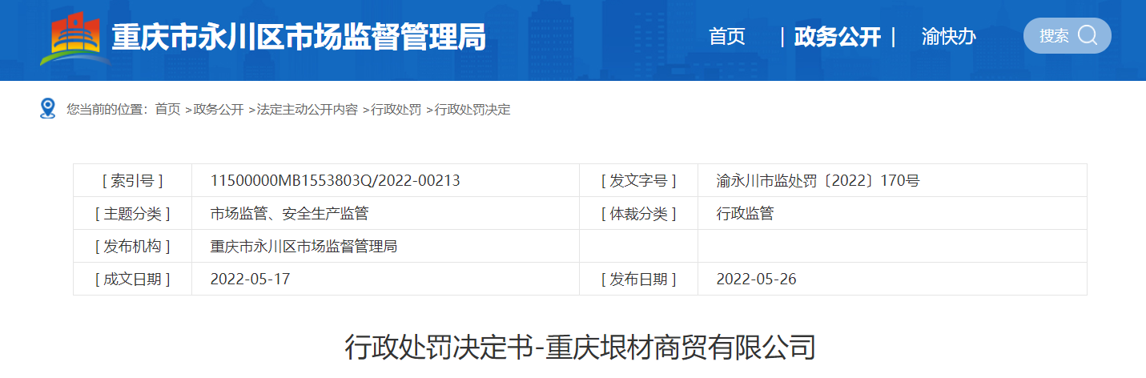Screen dimensions: 1146x378
Task: Click the 行政处罚决定书 article heading
Action: point(581,348)
